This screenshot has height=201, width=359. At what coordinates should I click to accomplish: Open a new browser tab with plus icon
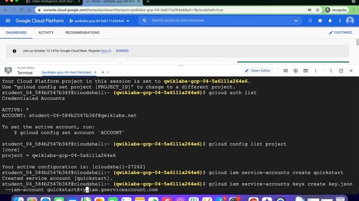(x=148, y=2)
